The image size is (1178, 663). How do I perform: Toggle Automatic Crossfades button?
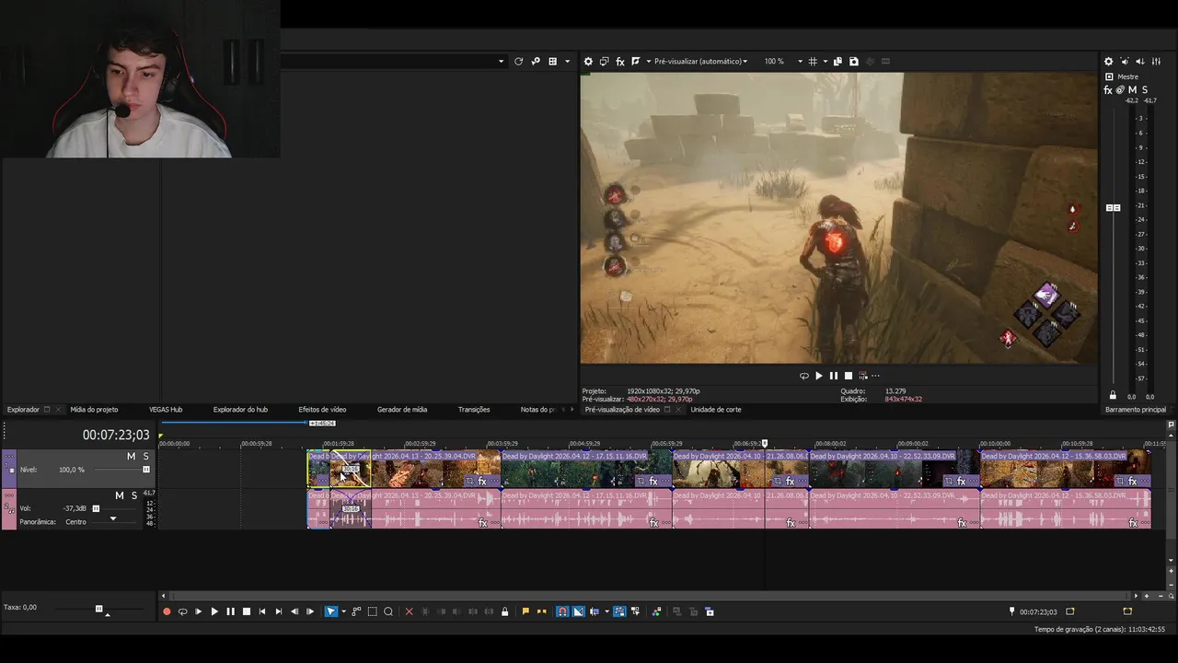pyautogui.click(x=578, y=611)
